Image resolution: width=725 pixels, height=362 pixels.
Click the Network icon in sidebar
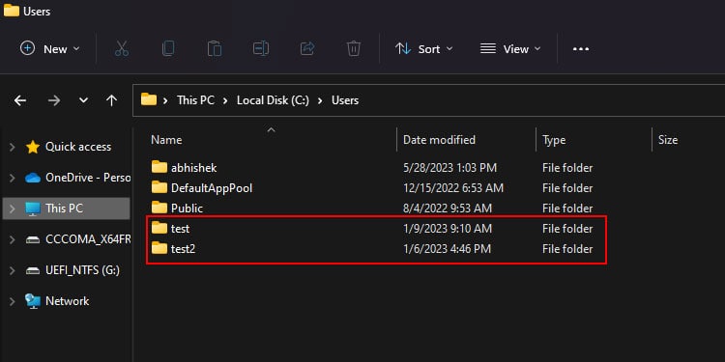pyautogui.click(x=33, y=301)
